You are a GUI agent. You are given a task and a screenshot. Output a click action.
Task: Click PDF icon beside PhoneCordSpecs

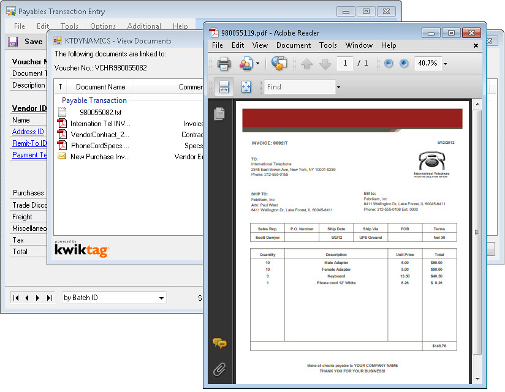click(x=62, y=146)
